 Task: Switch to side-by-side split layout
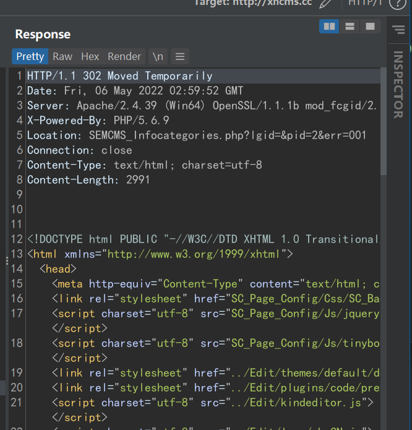(329, 27)
